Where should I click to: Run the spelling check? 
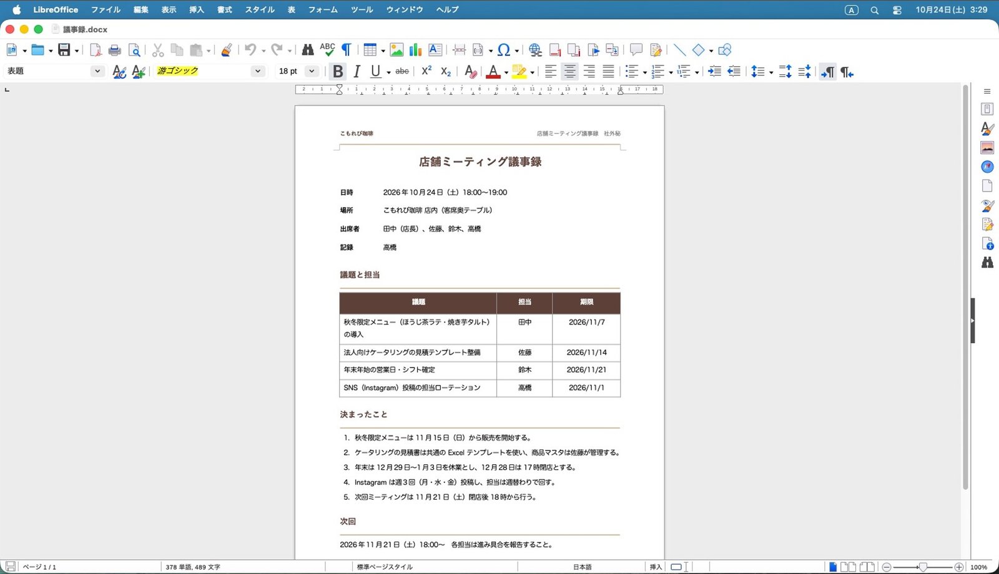[x=327, y=50]
